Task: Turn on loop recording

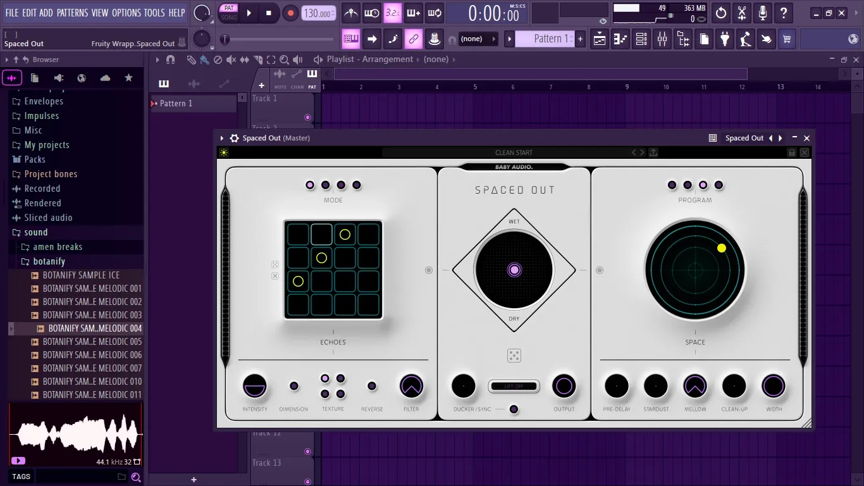Action: (435, 13)
